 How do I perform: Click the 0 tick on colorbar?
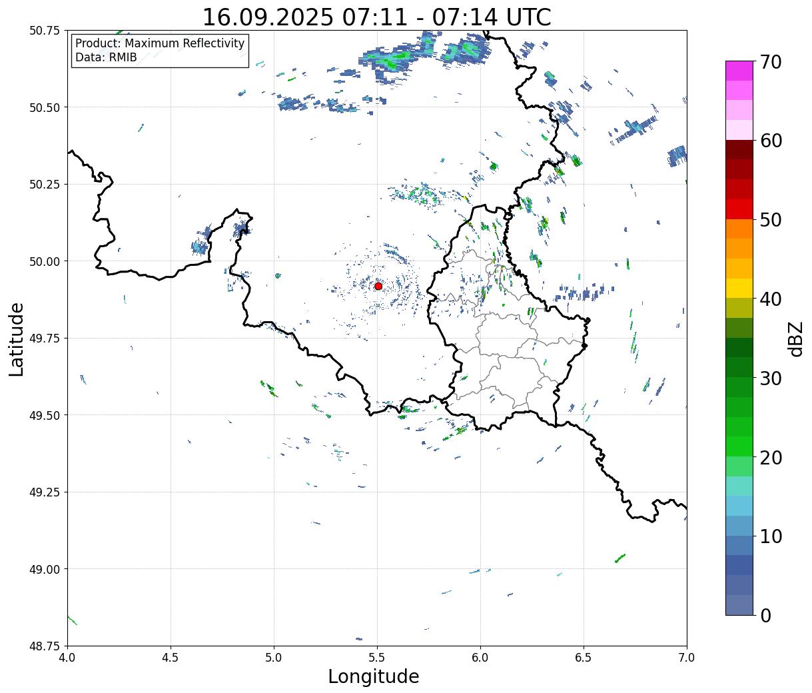(765, 616)
